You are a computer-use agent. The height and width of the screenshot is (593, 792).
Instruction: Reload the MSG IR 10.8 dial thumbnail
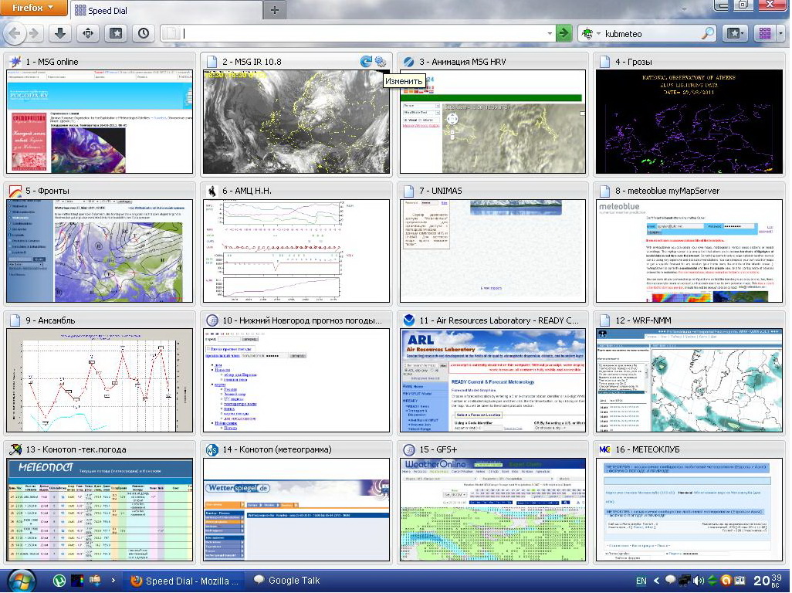point(367,62)
